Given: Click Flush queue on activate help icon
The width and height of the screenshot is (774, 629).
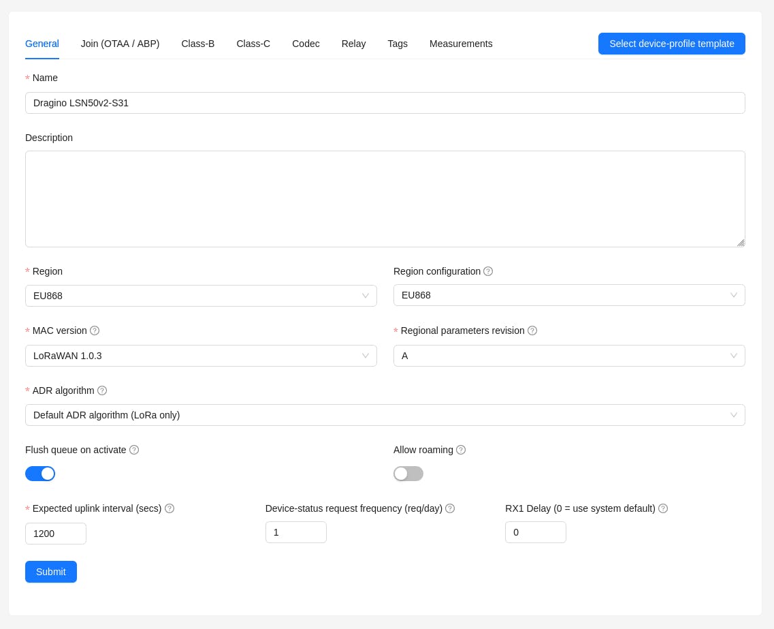Looking at the screenshot, I should [x=134, y=450].
